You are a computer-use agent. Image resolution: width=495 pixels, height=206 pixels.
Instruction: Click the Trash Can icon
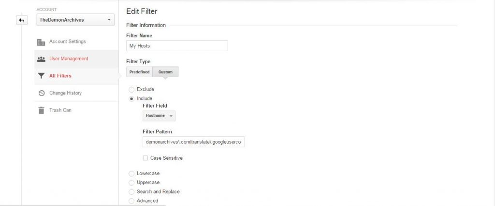42,110
